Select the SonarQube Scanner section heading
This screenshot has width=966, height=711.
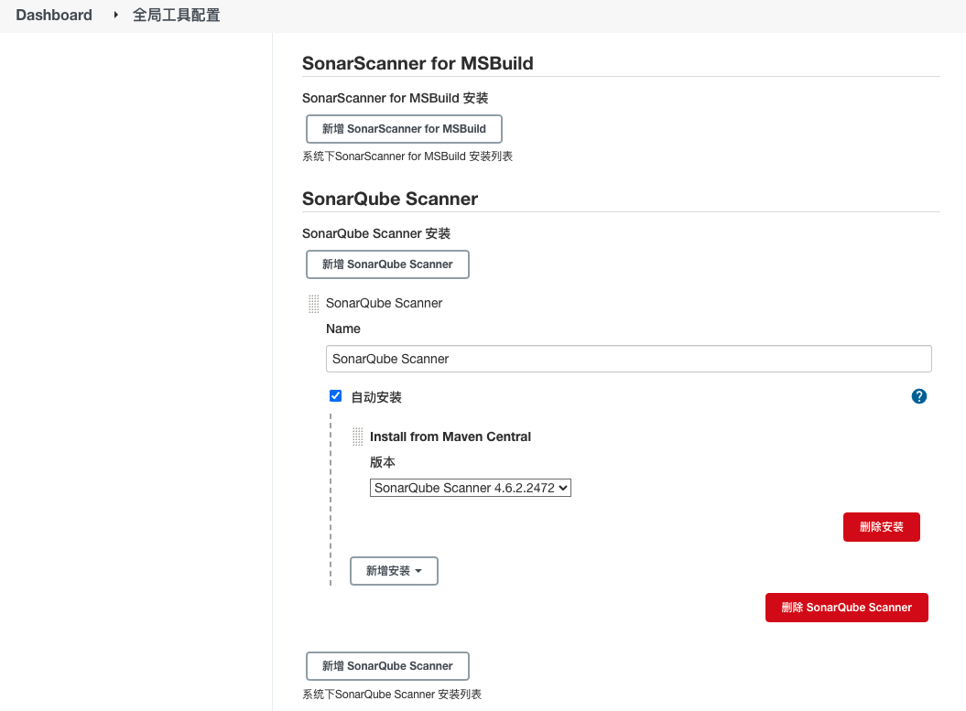[x=388, y=198]
